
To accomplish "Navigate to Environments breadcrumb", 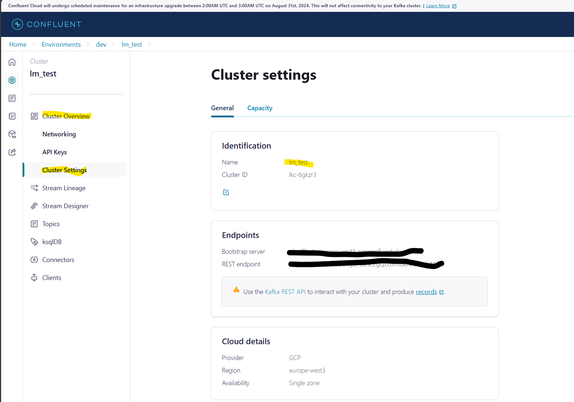I will (x=61, y=44).
